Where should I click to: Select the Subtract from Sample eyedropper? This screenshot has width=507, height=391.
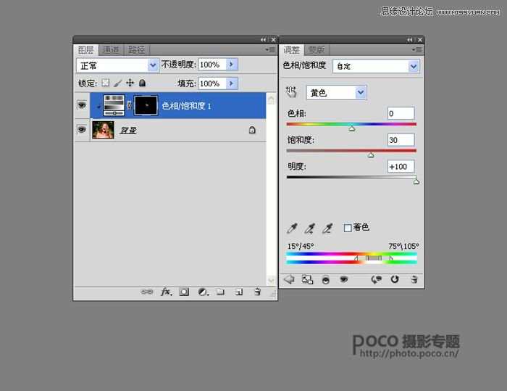(327, 229)
